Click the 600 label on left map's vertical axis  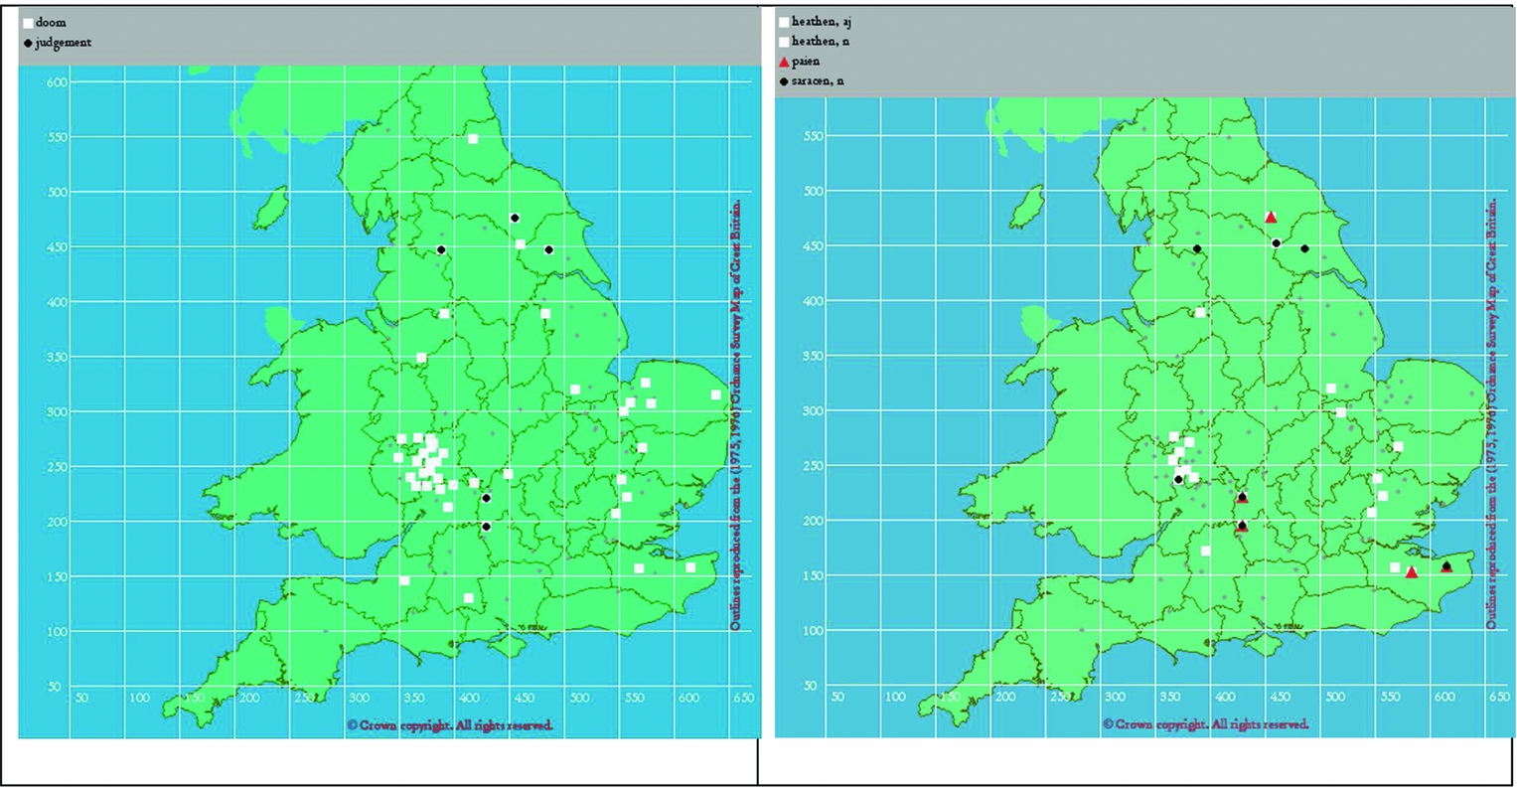click(57, 82)
